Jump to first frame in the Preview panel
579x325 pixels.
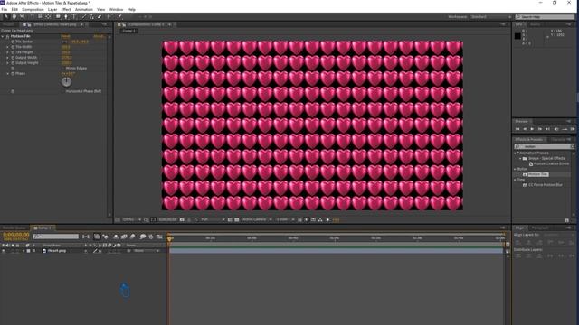[517, 129]
